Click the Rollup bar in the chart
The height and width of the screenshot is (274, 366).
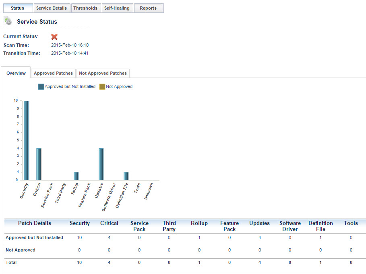point(76,176)
